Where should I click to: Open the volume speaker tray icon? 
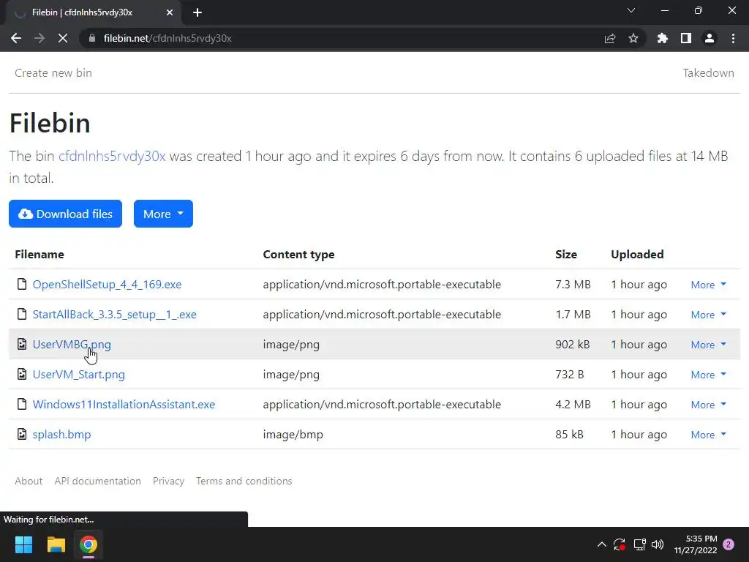tap(658, 544)
